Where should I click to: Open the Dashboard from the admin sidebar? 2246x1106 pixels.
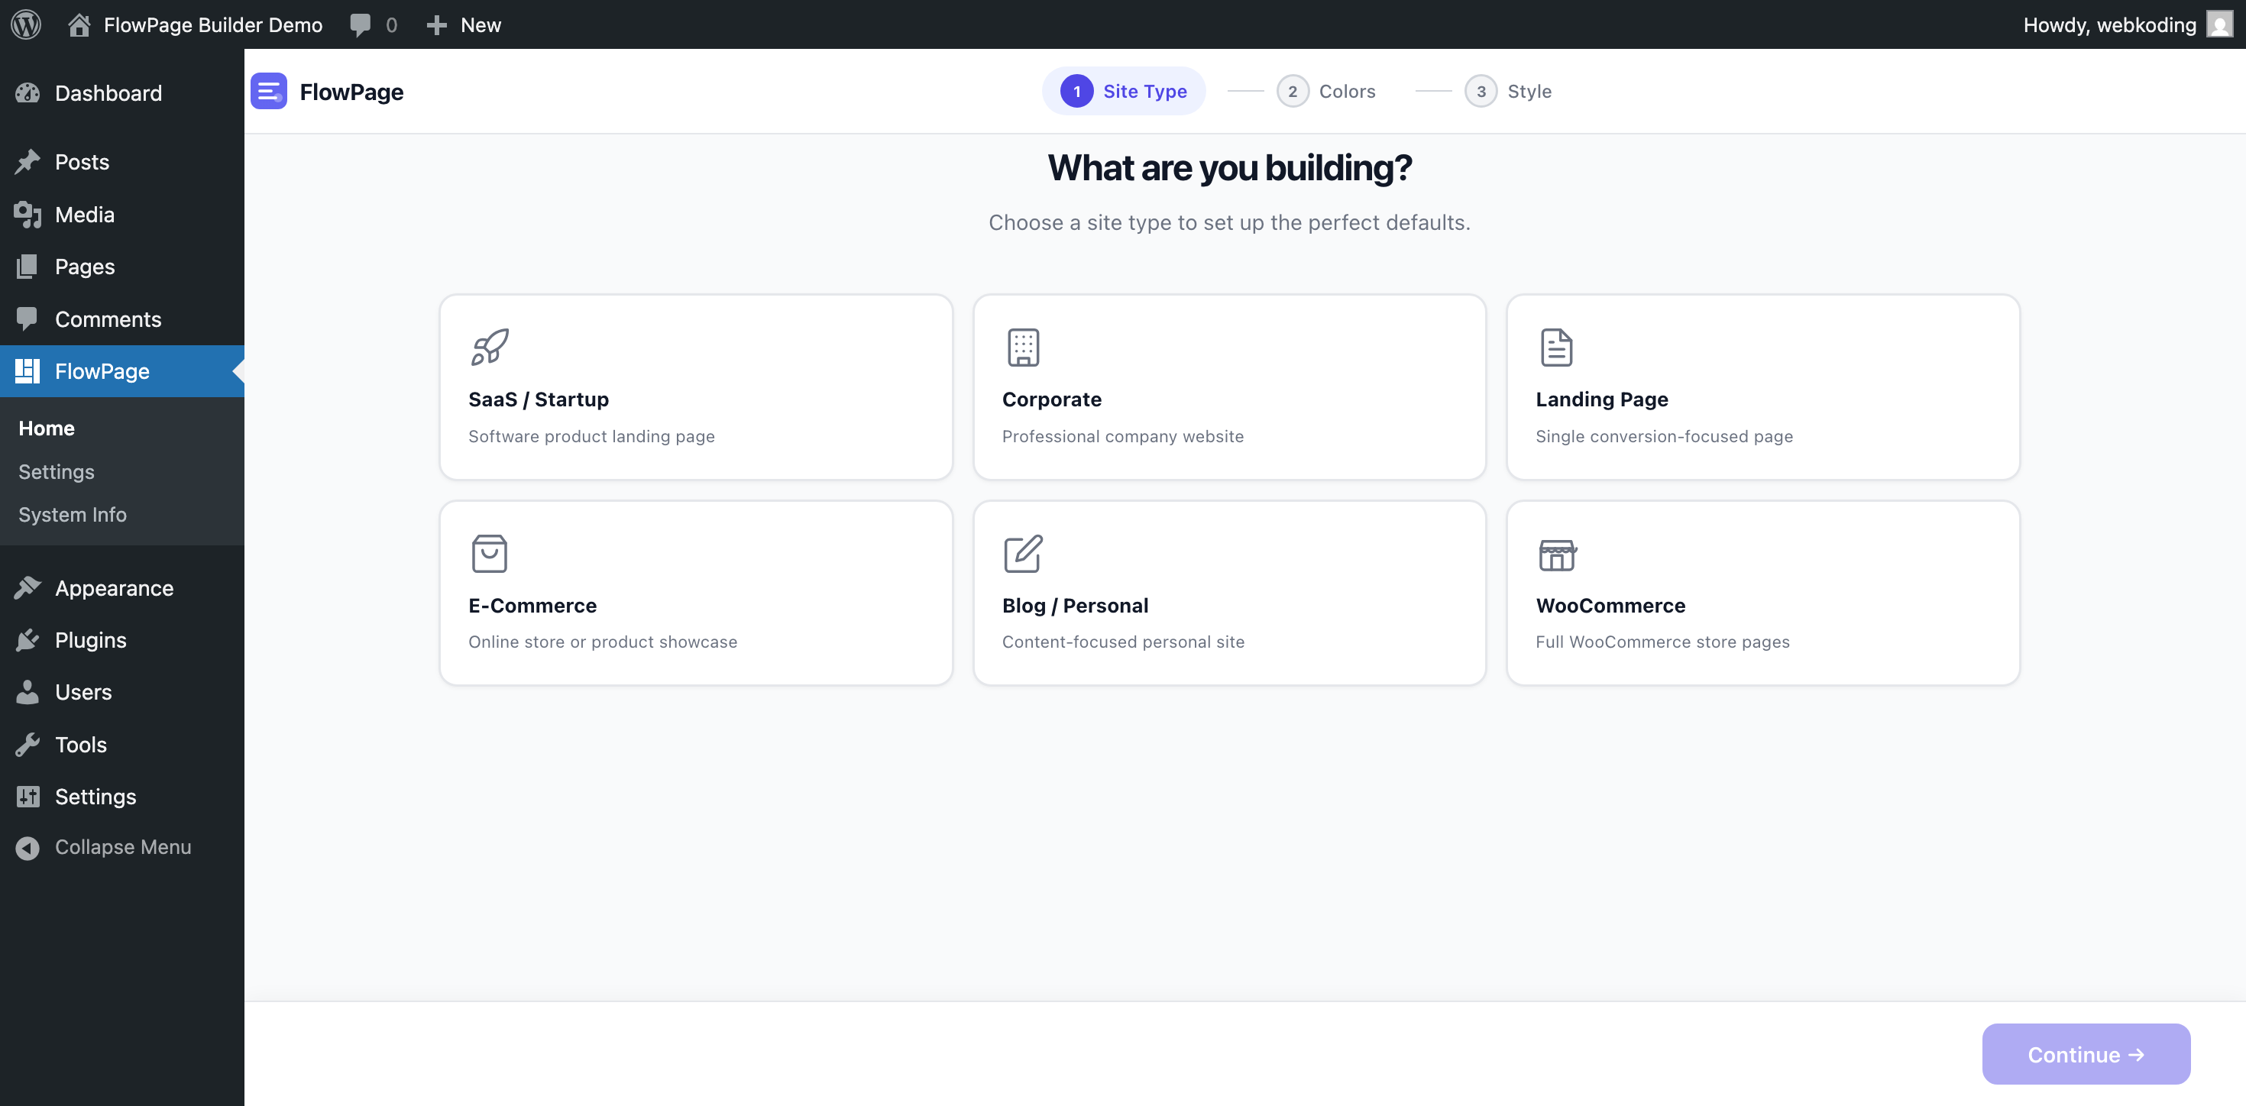click(108, 92)
